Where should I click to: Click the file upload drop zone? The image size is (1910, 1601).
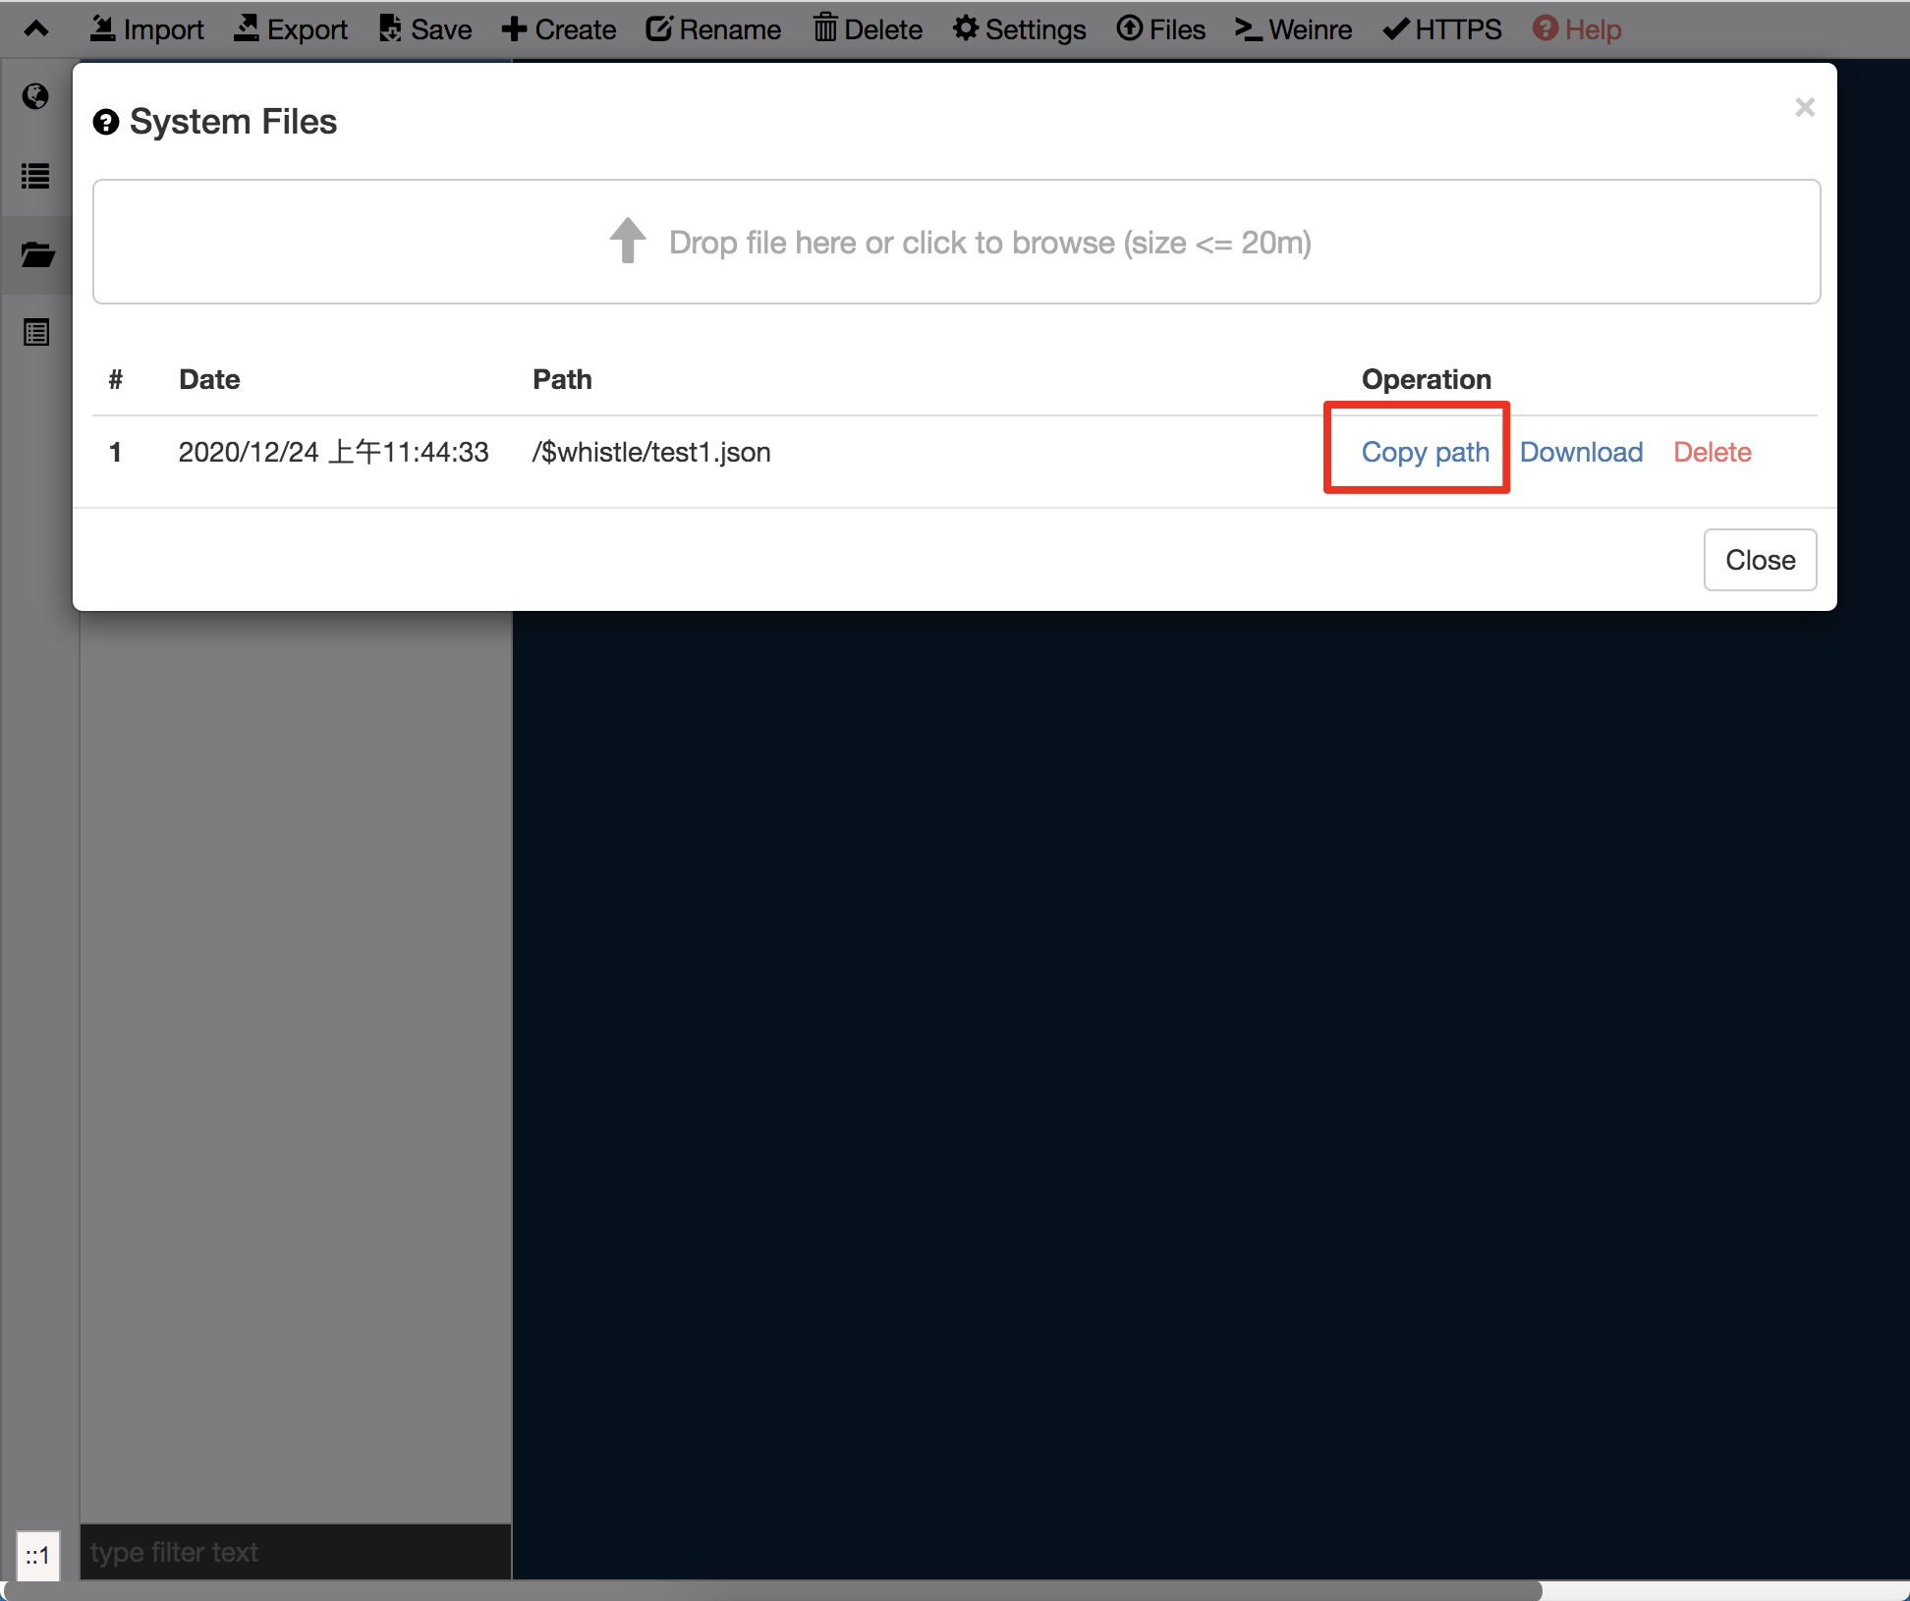pos(956,242)
